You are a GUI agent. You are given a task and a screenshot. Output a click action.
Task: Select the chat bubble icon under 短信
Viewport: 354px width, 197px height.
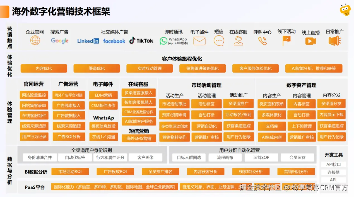[x=219, y=41]
